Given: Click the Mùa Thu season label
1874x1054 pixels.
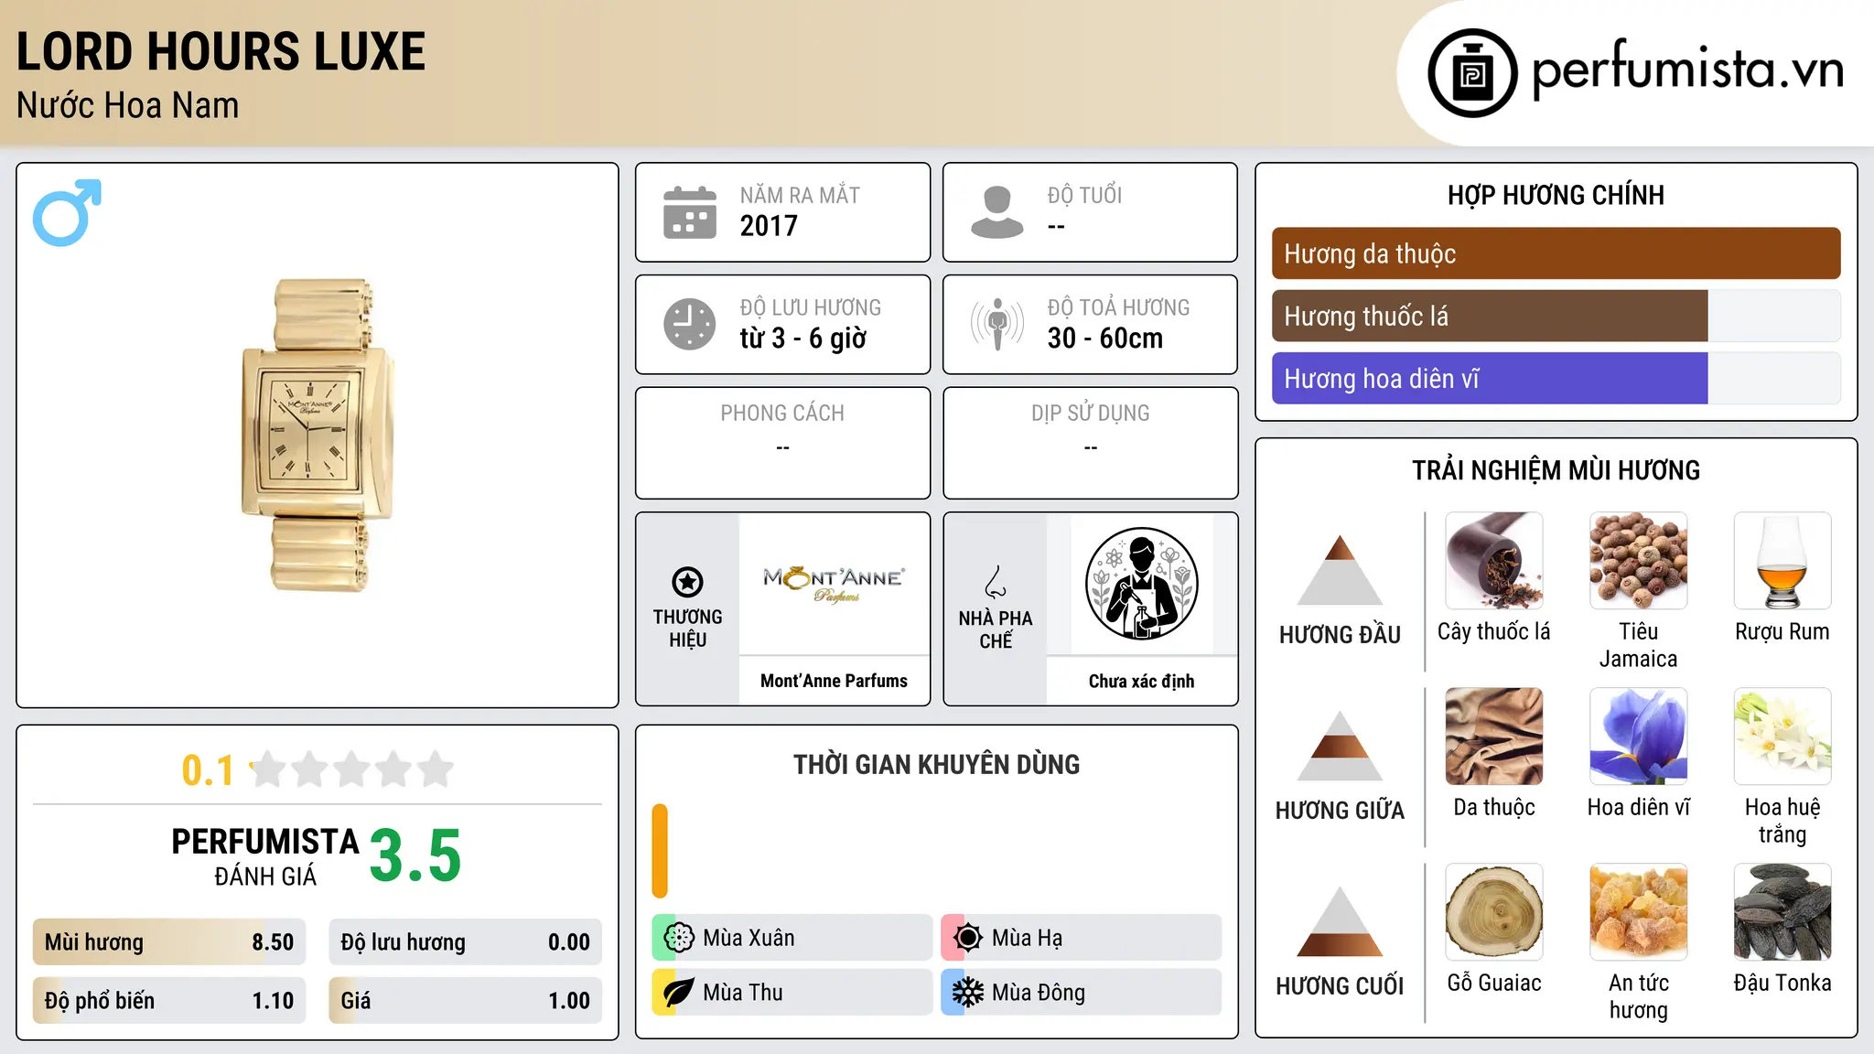Looking at the screenshot, I should (x=743, y=993).
